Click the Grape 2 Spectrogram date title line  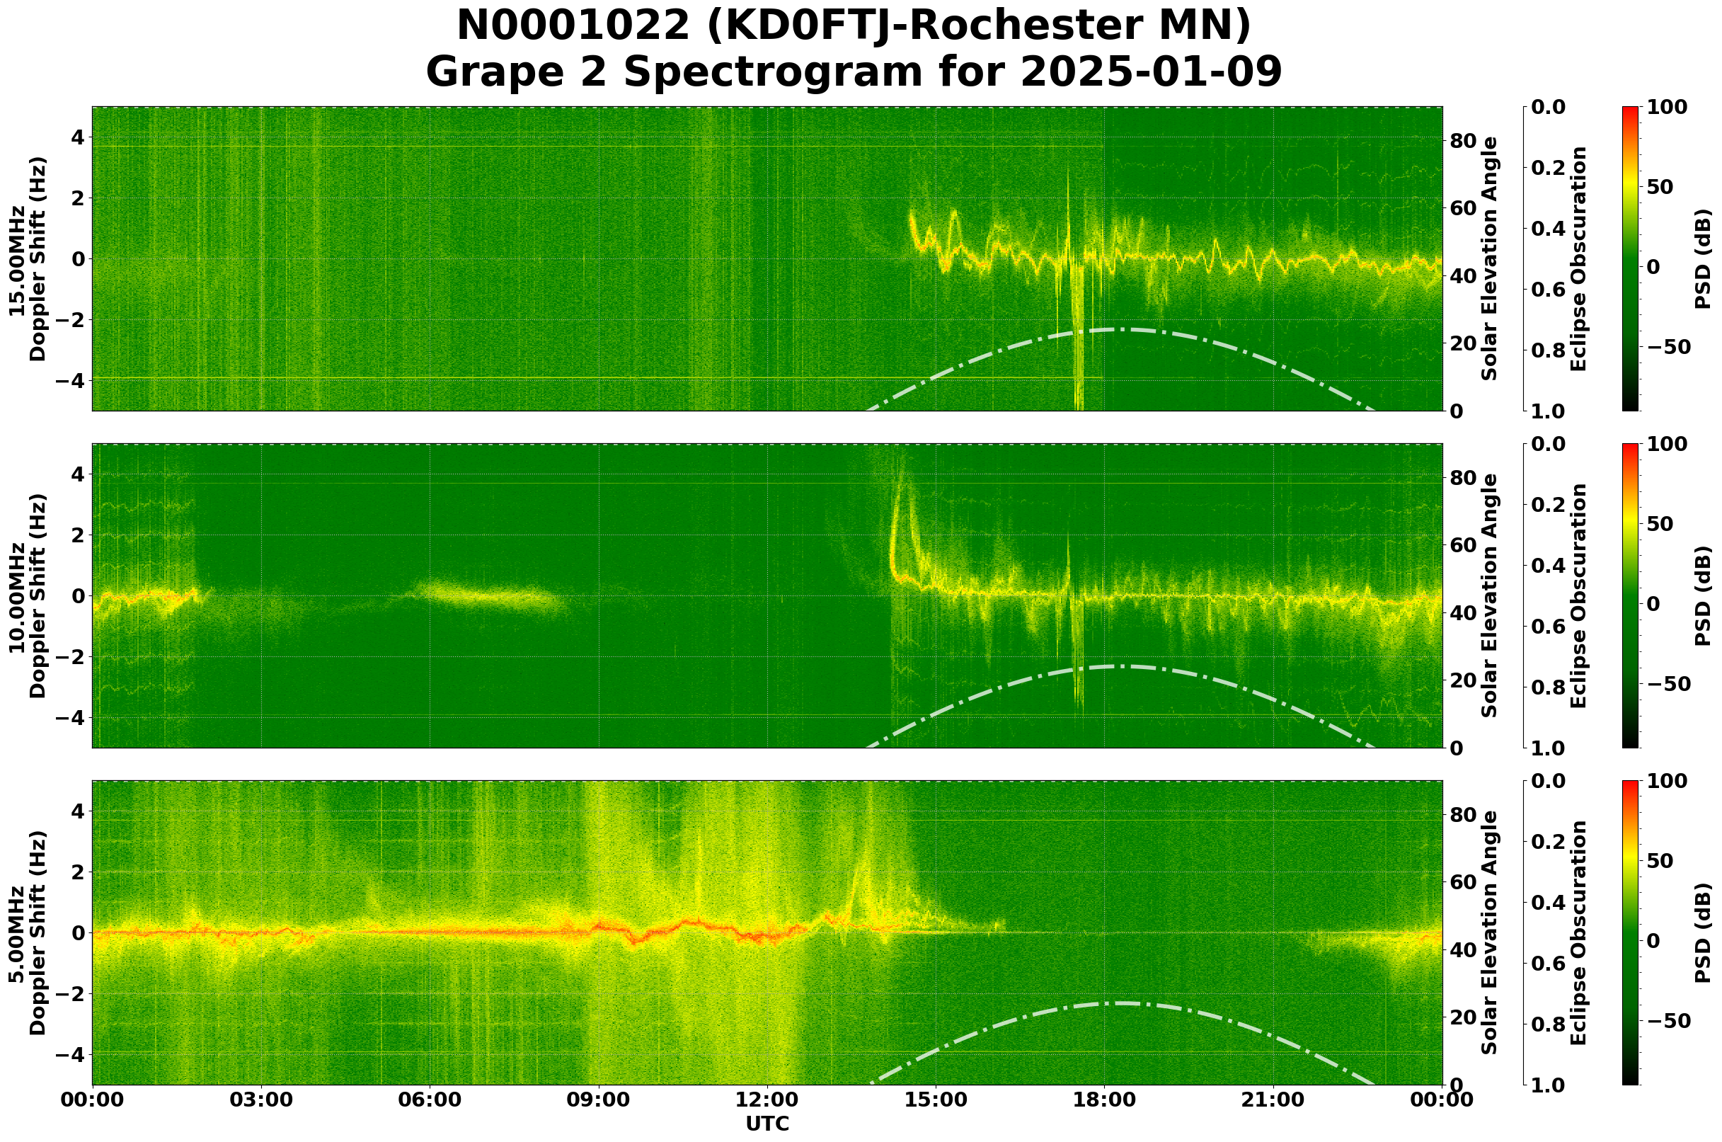(x=854, y=73)
